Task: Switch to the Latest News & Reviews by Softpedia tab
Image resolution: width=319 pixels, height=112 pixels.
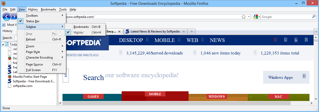Action: pos(155,31)
